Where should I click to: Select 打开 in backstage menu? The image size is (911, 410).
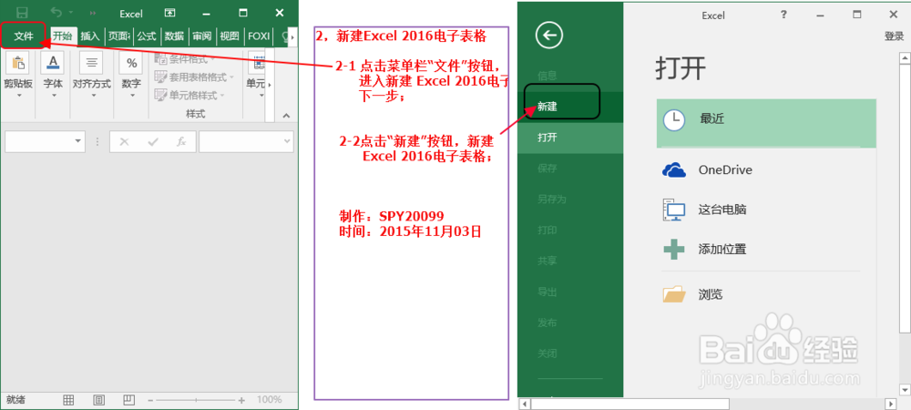coord(570,138)
